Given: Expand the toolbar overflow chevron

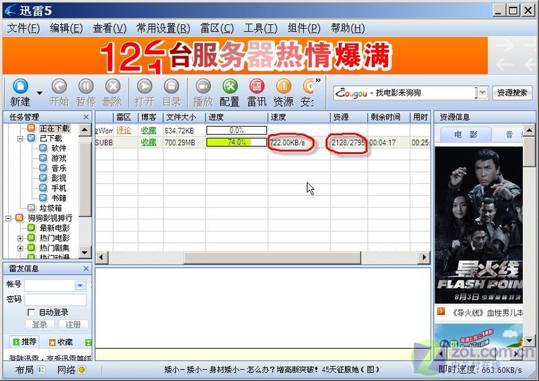Looking at the screenshot, I should [318, 80].
